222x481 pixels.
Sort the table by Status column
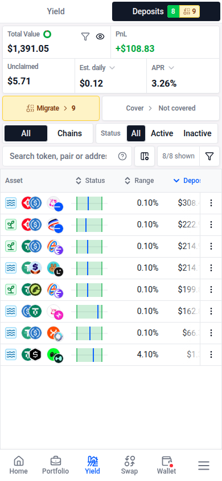point(91,181)
